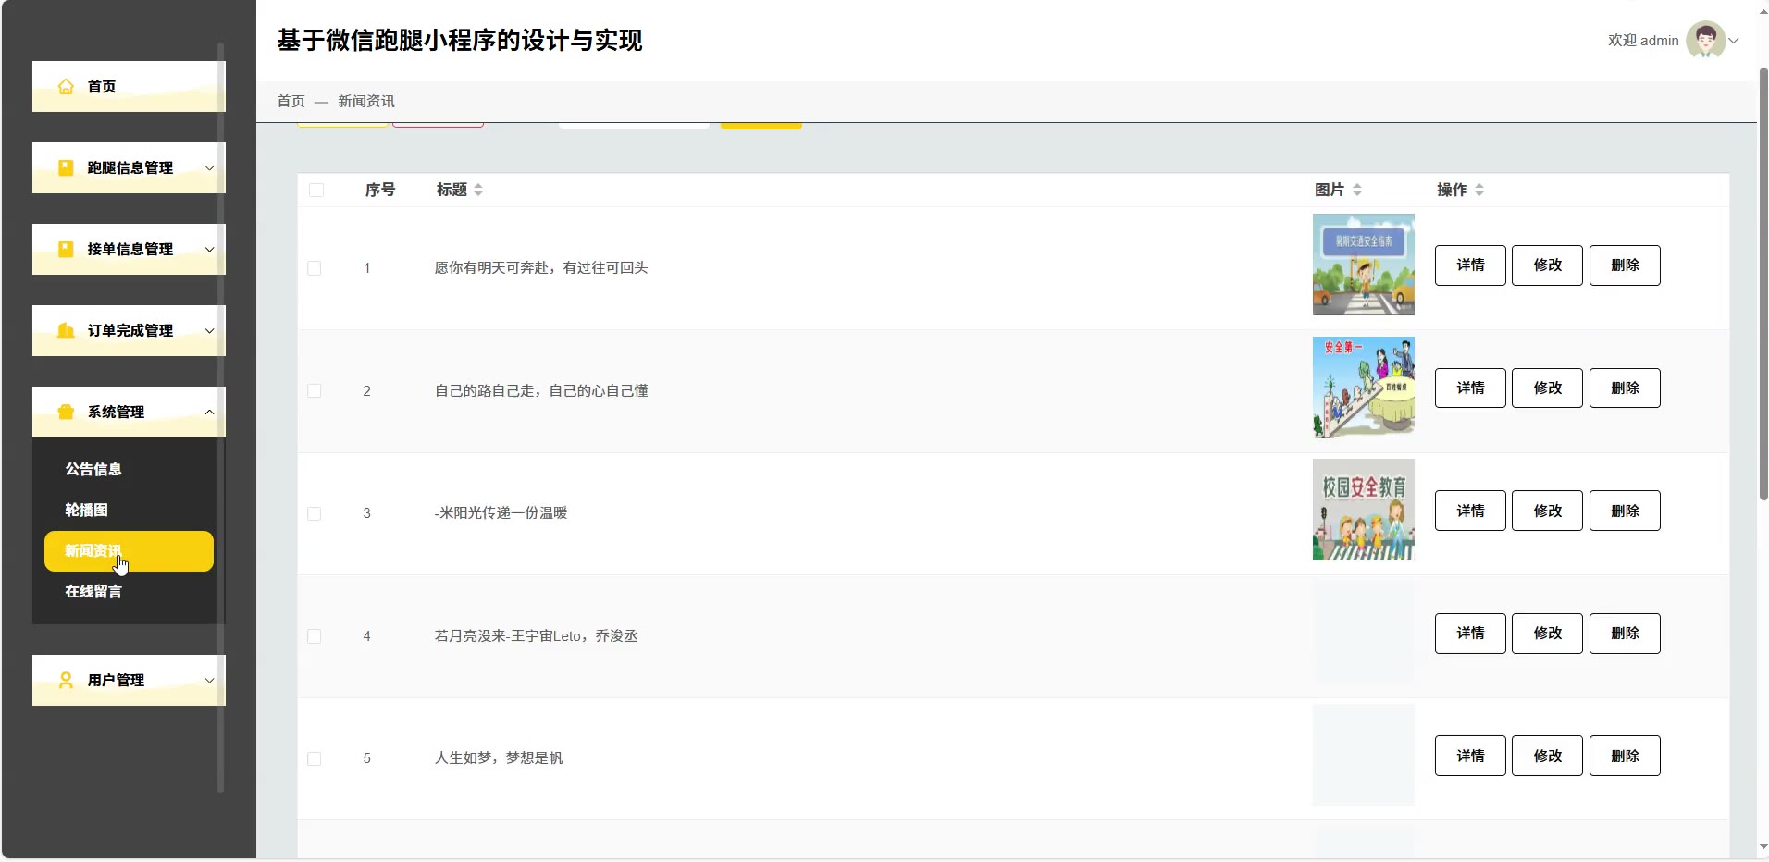Click the title 人生如梦，梦想是帆
Screen dimensions: 1769x862
point(499,758)
